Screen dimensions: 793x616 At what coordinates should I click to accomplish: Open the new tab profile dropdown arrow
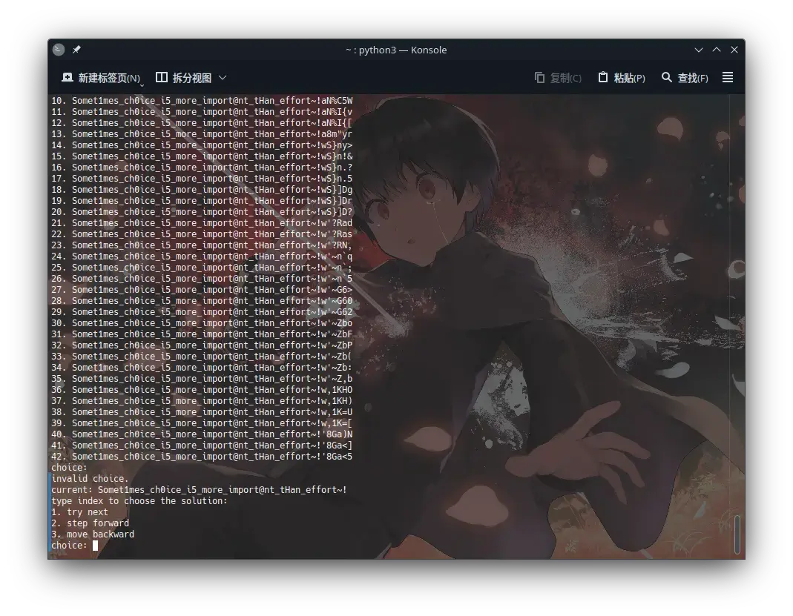(x=142, y=85)
